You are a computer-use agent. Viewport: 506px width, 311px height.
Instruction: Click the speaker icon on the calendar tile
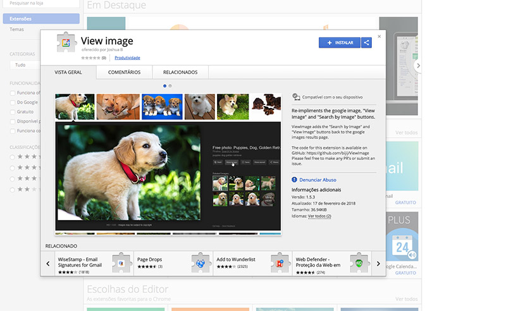pos(412,255)
